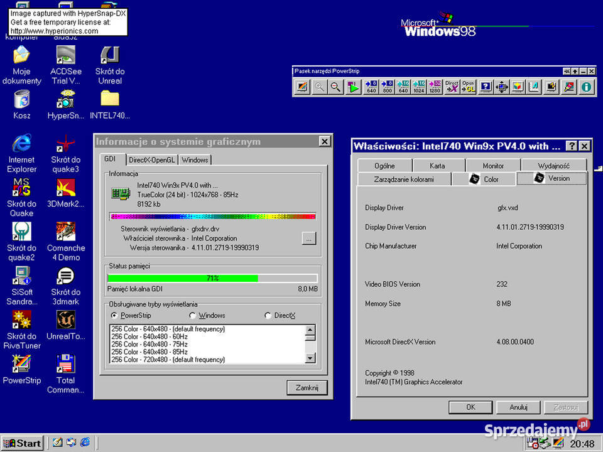
Task: Click the help question mark in properties title bar
Action: [572, 146]
